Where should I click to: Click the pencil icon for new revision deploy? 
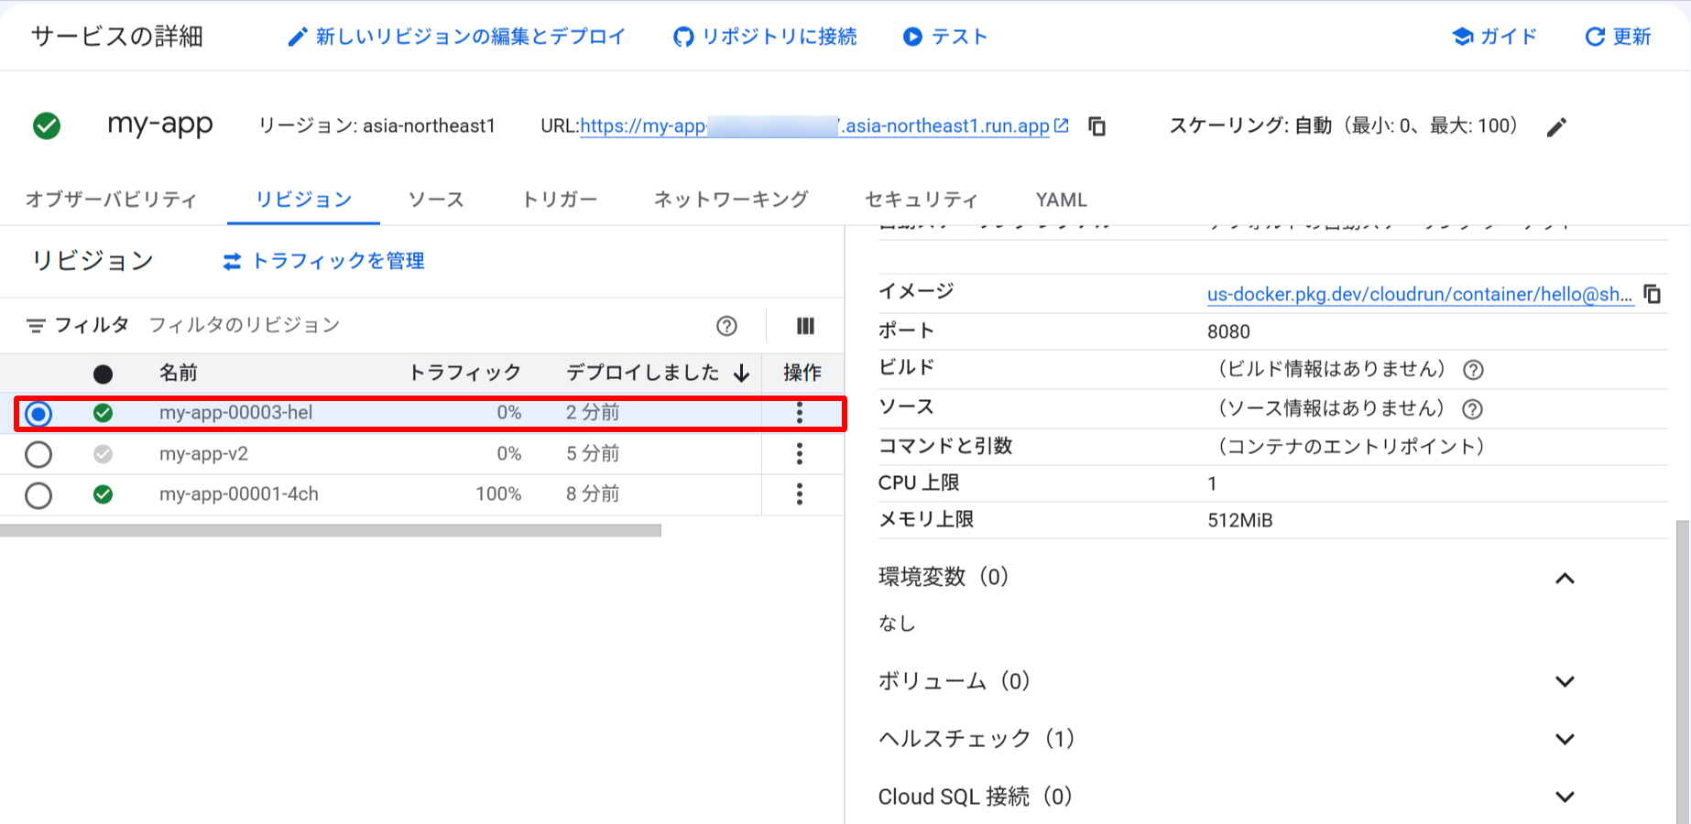coord(297,37)
